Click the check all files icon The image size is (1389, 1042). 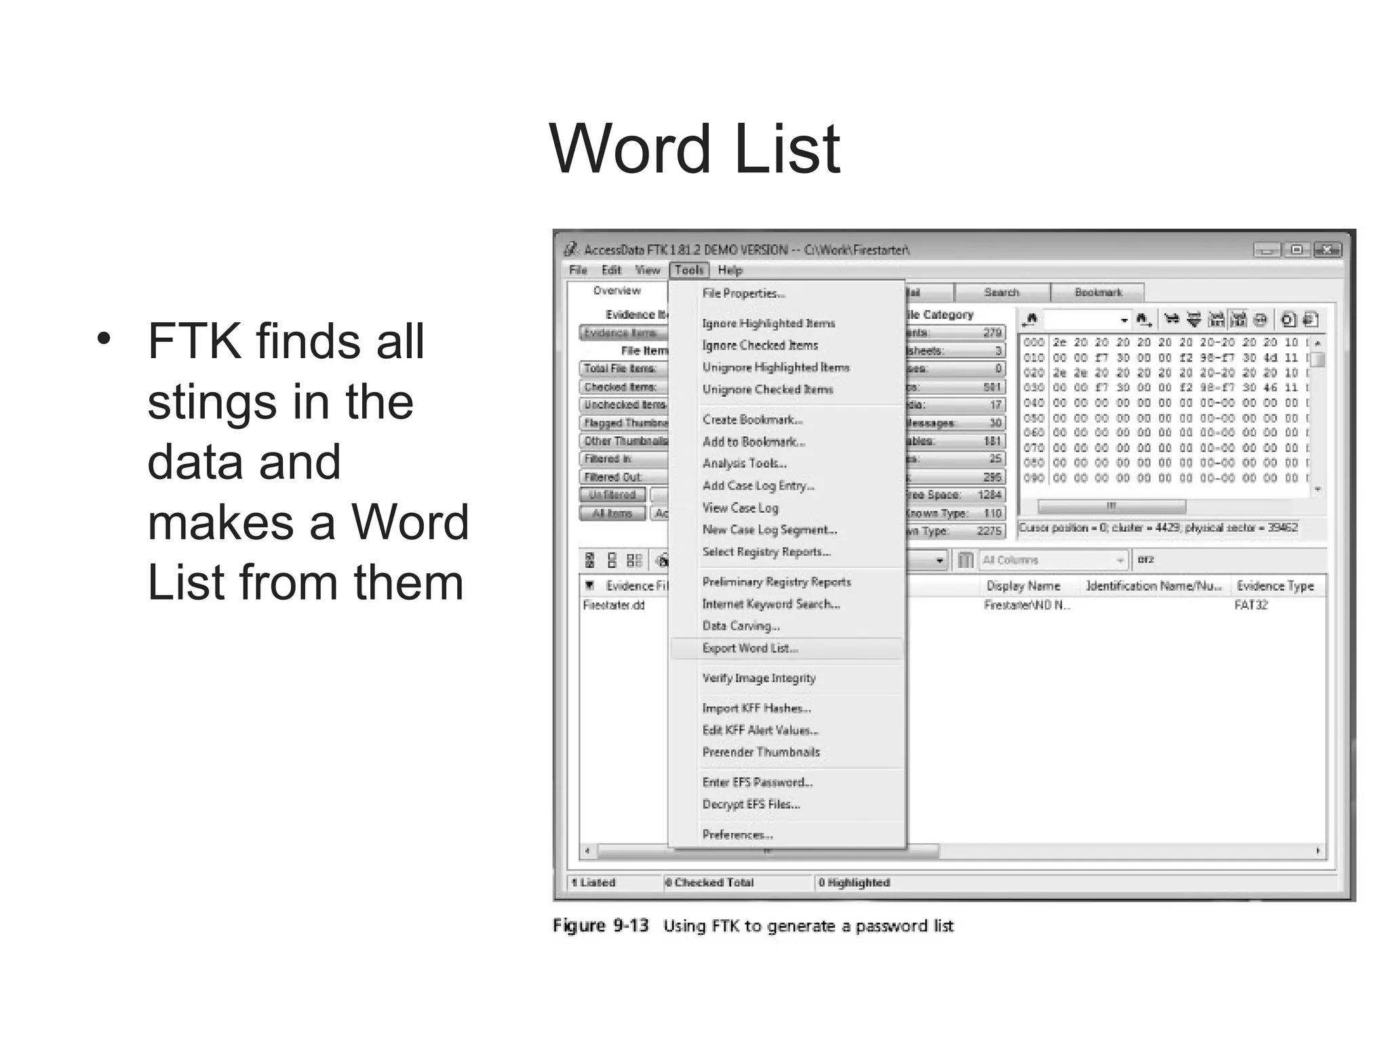click(589, 560)
